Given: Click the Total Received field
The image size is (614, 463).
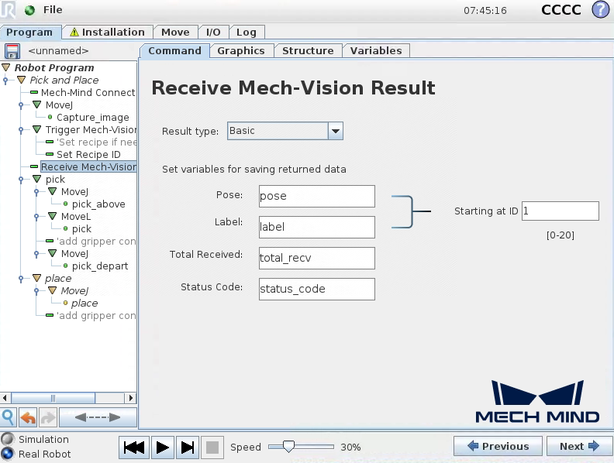Looking at the screenshot, I should (317, 258).
